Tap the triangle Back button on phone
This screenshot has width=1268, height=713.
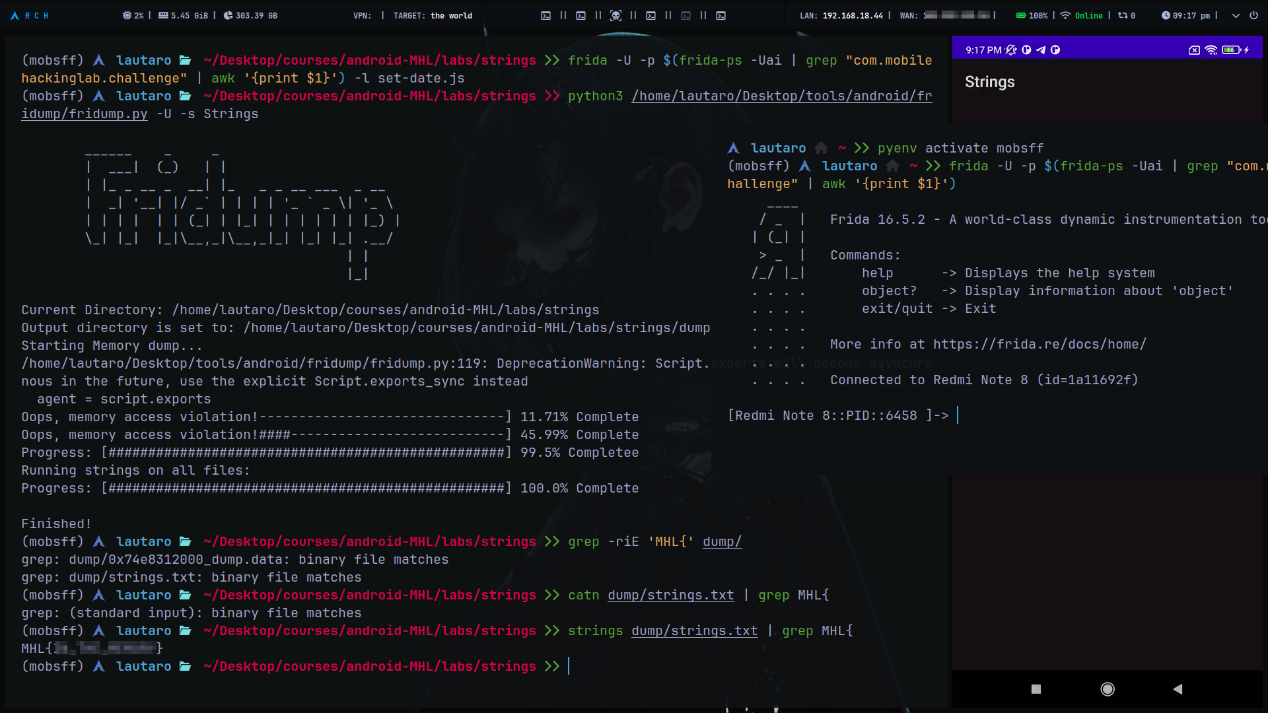coord(1178,689)
